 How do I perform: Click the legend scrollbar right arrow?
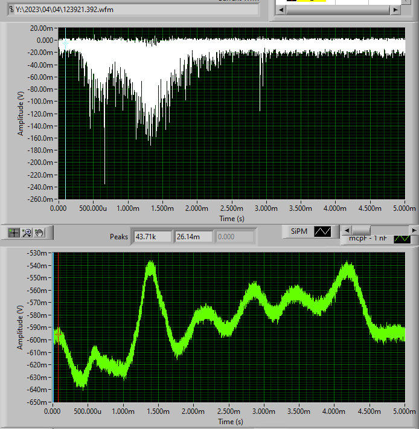(x=414, y=230)
